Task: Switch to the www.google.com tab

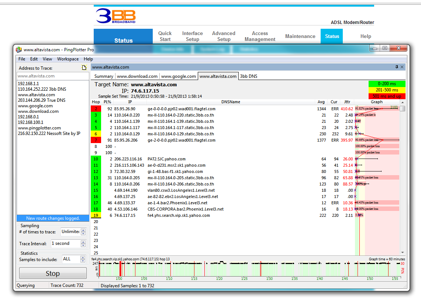Action: click(179, 76)
